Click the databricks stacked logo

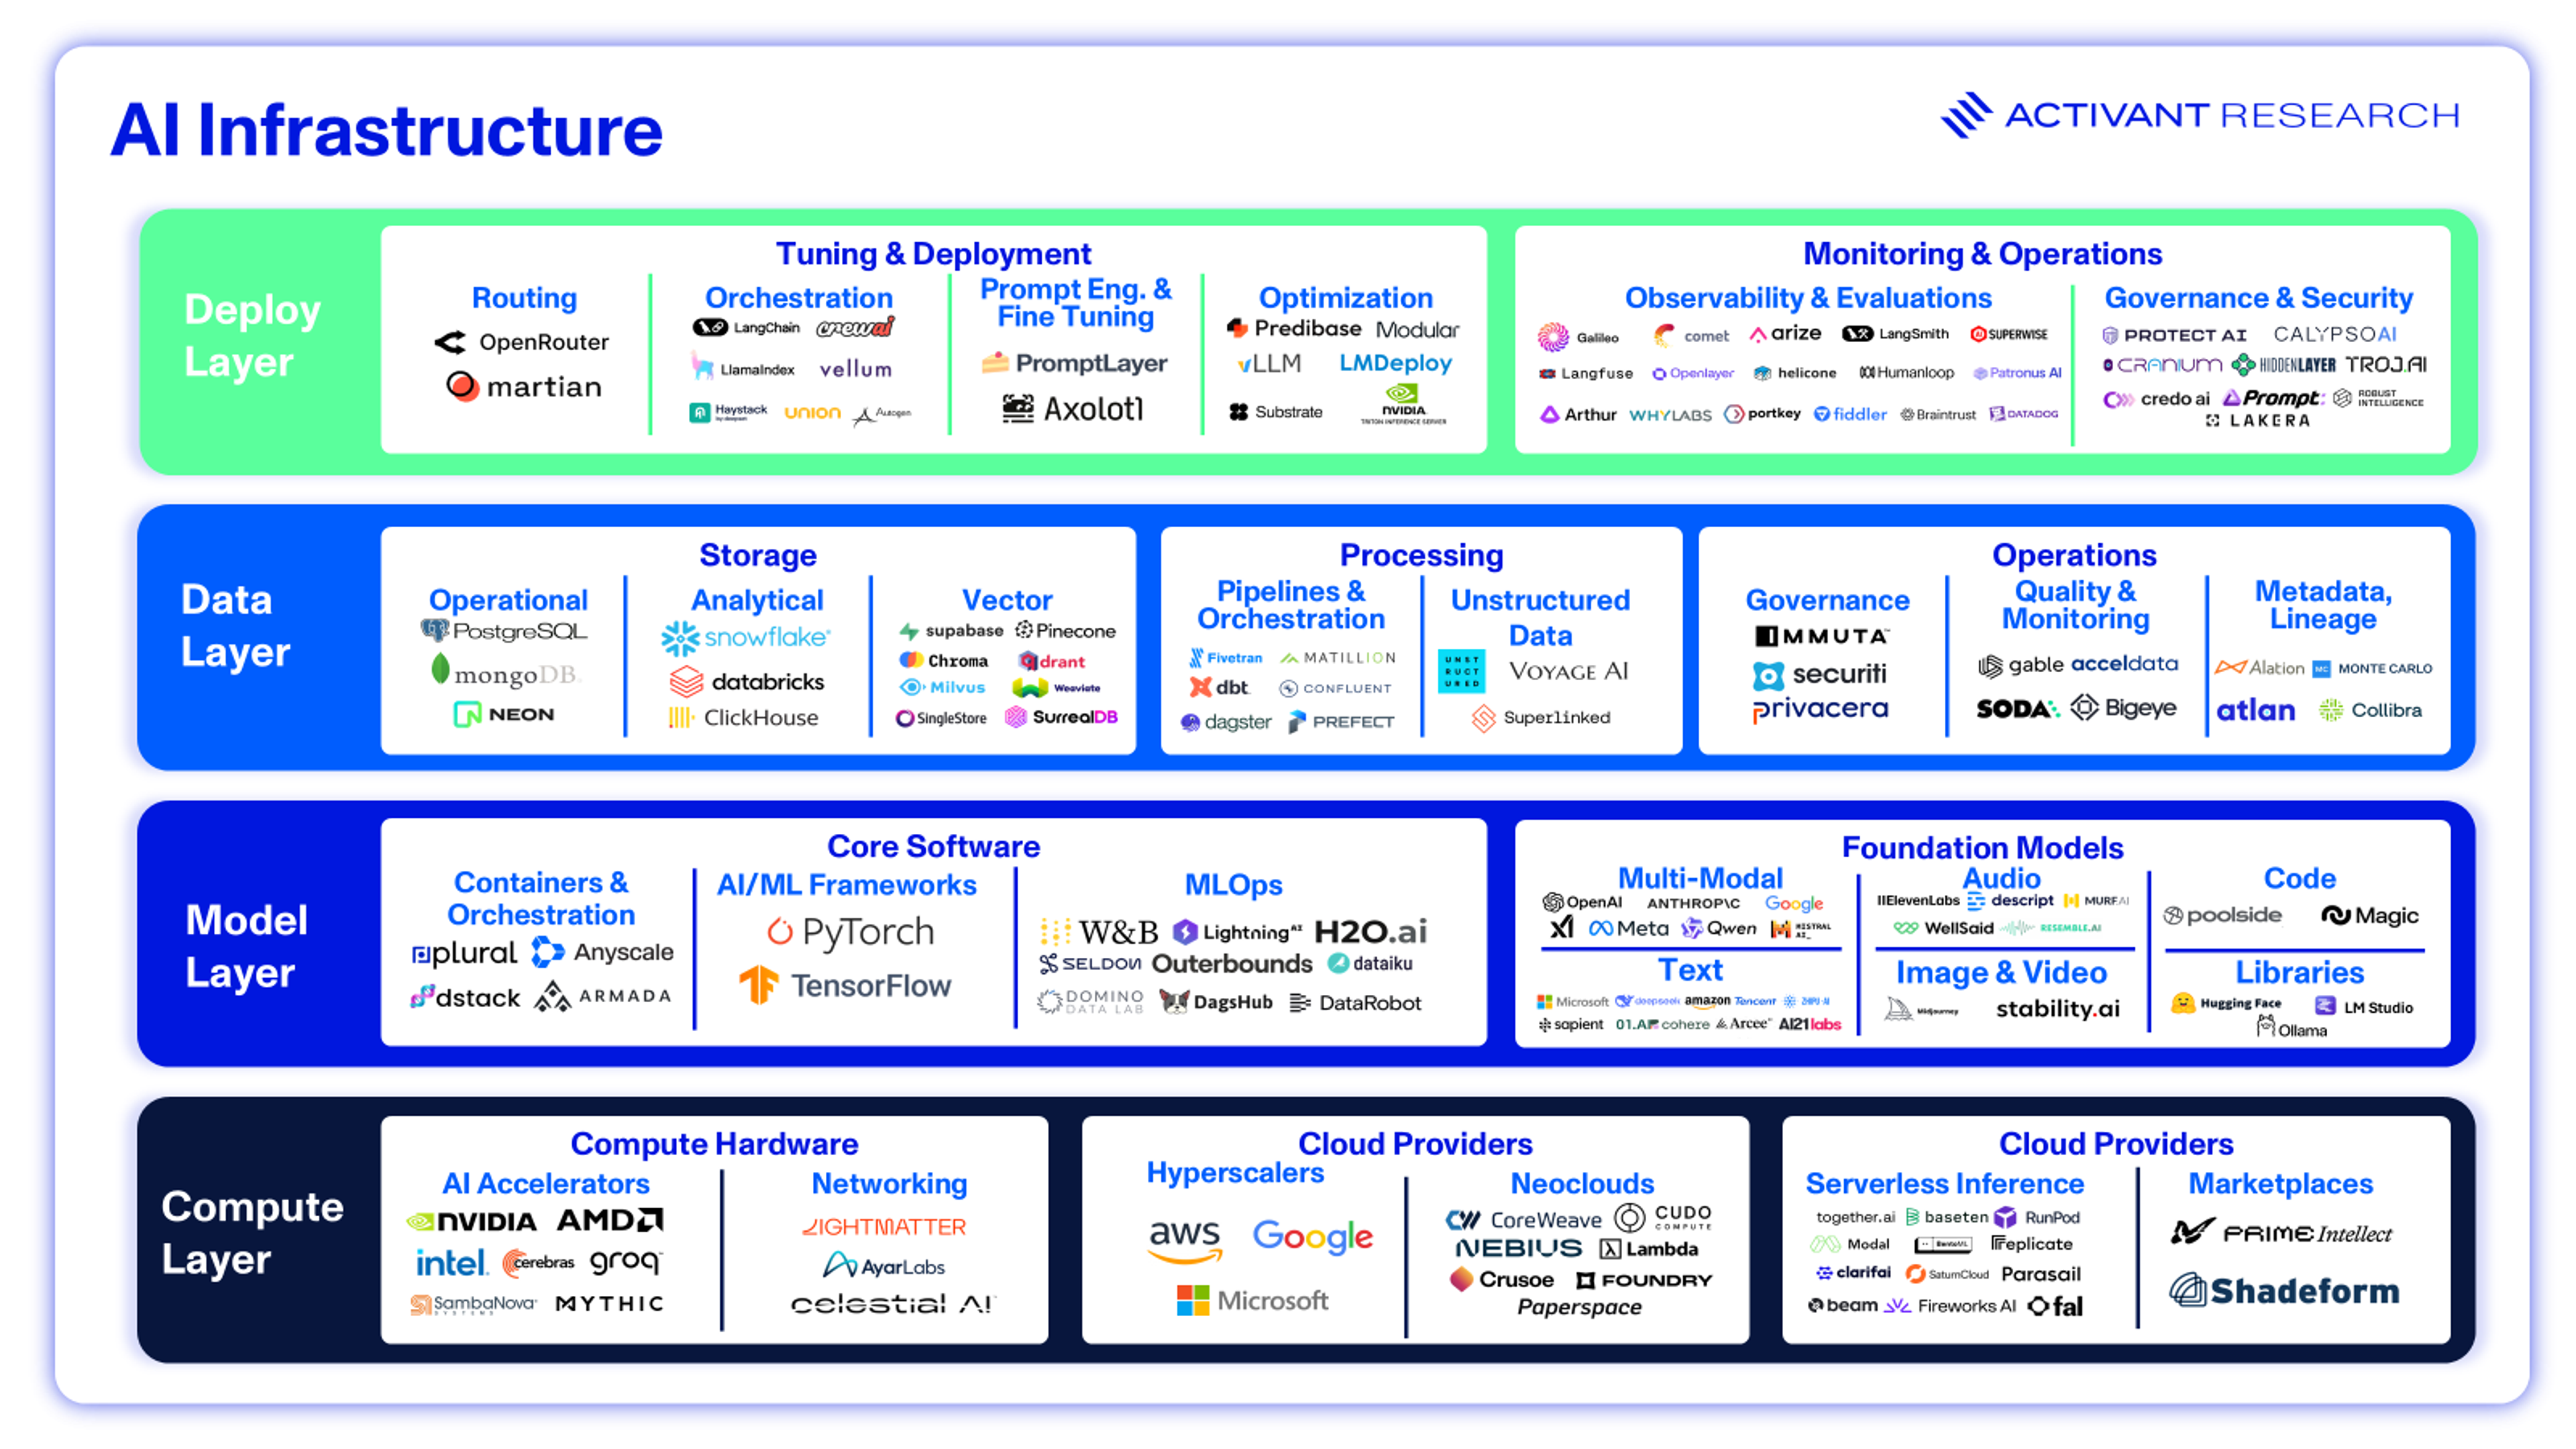pyautogui.click(x=686, y=681)
